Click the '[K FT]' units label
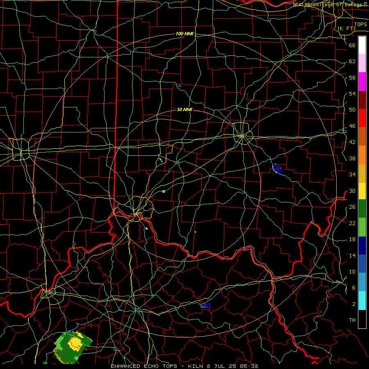The height and width of the screenshot is (369, 369). 346,28
